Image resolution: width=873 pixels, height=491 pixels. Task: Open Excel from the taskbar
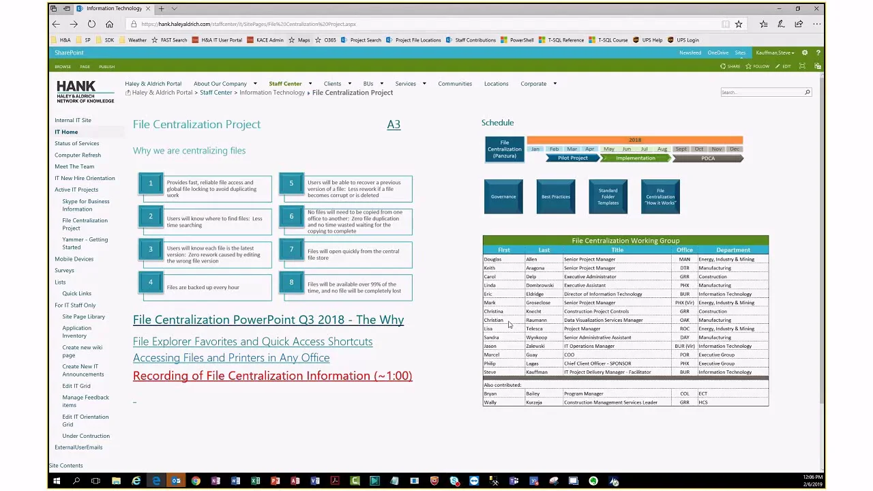[x=255, y=481]
